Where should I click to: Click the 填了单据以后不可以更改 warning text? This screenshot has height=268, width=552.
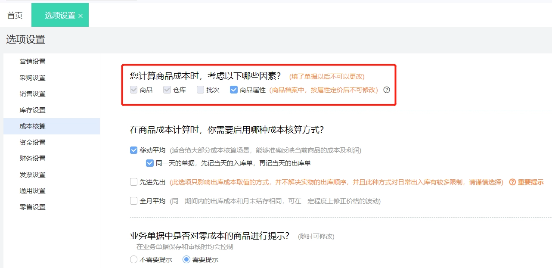coord(327,76)
